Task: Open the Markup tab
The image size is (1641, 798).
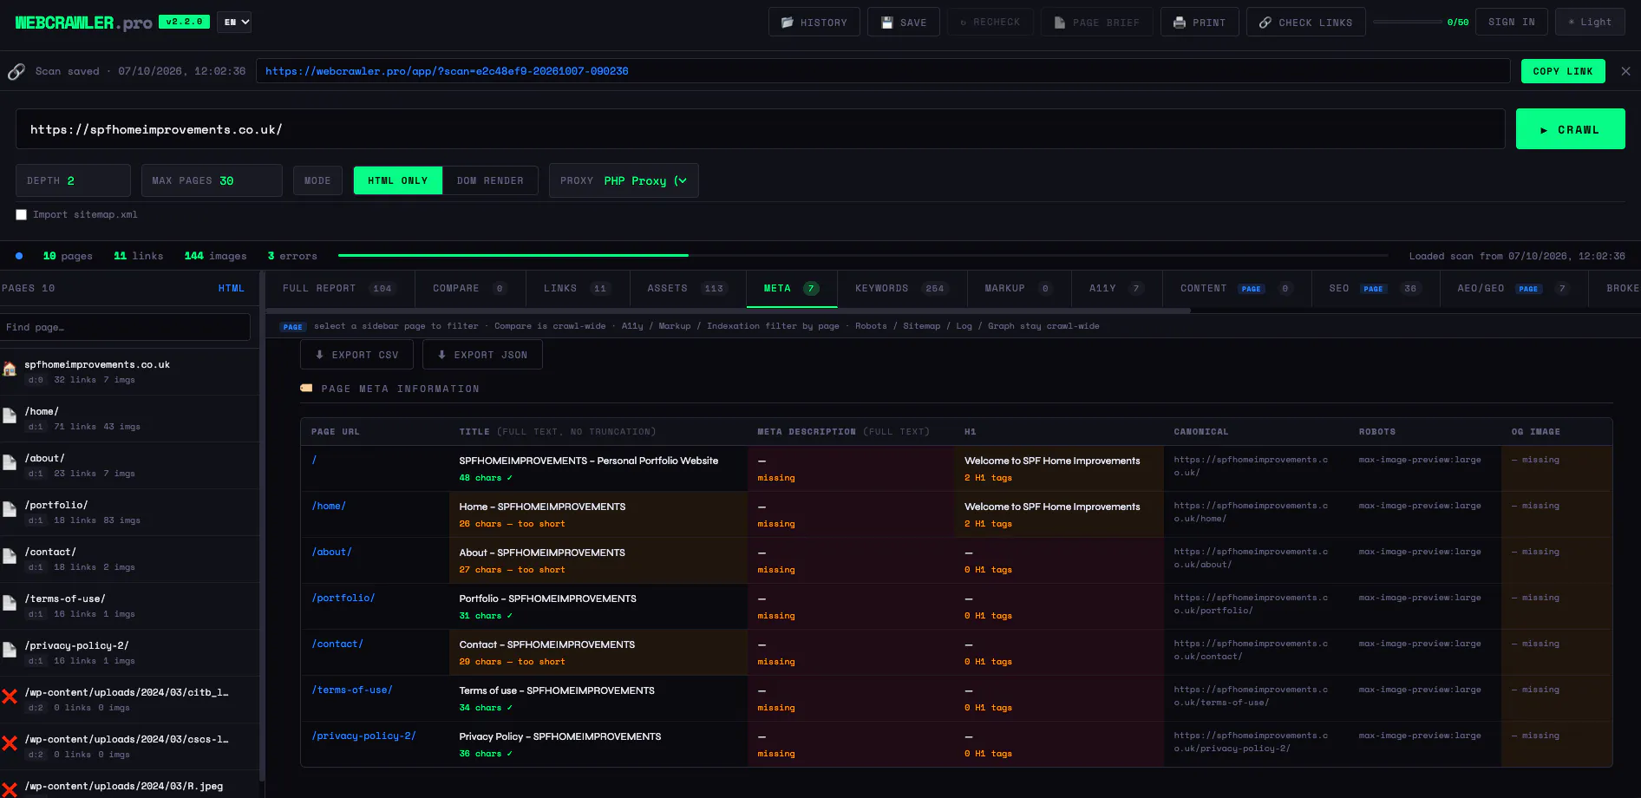Action: 1019,289
